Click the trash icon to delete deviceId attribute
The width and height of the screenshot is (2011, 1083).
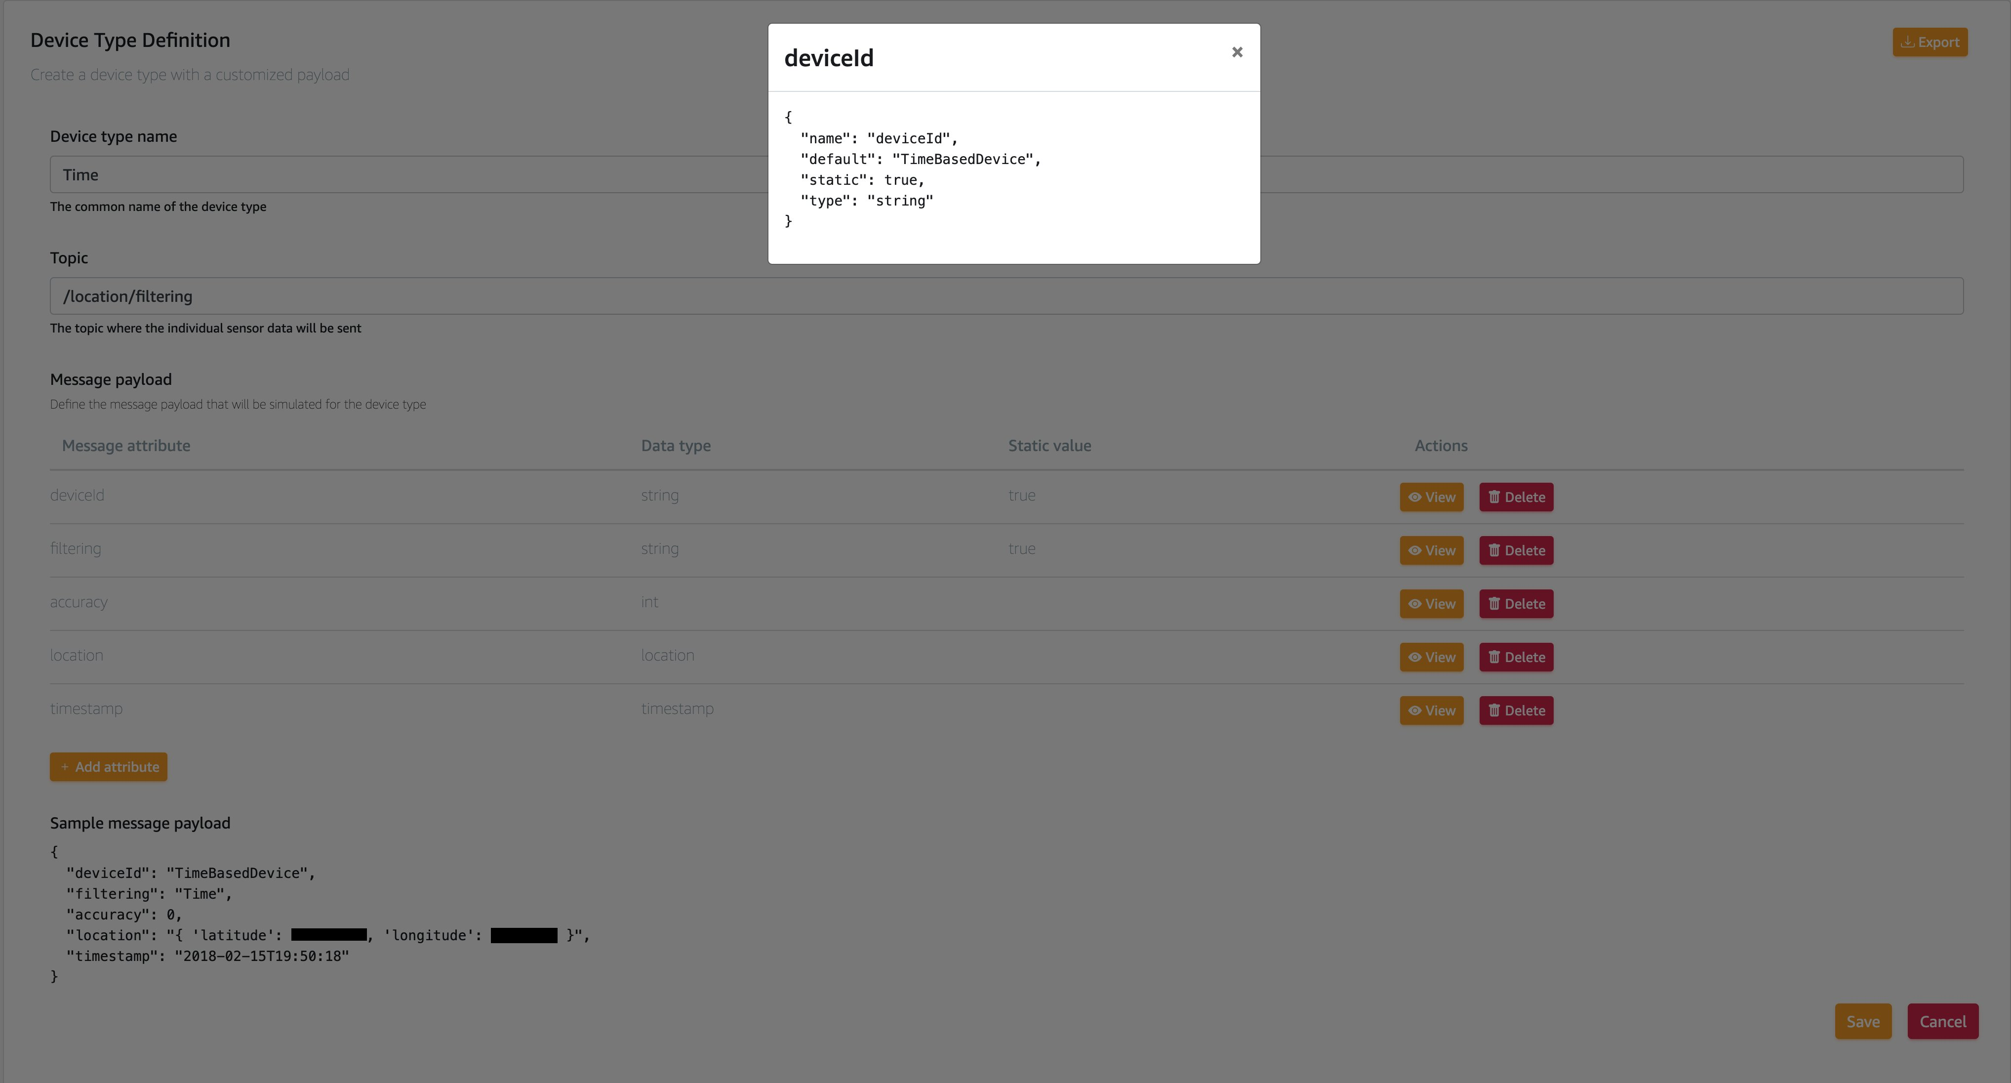pos(1494,497)
